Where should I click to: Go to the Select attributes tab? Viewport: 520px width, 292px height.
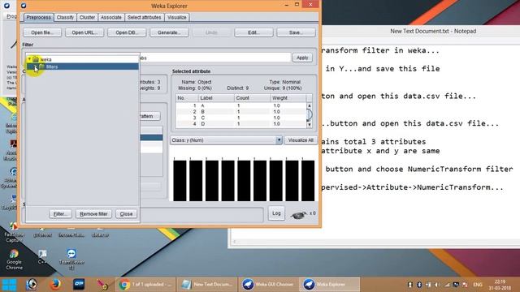(145, 17)
